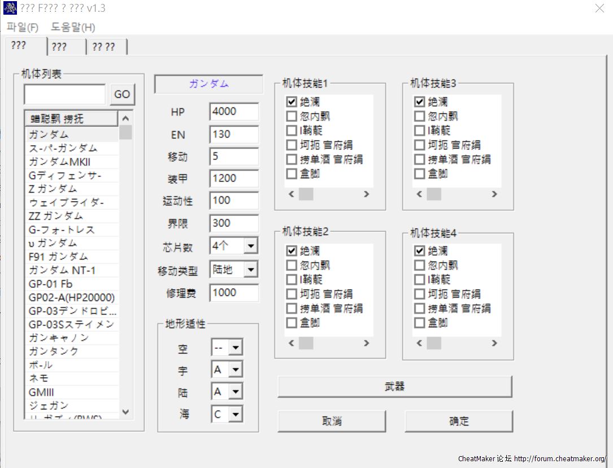Click the HP value input field
This screenshot has width=613, height=468.
pos(233,112)
